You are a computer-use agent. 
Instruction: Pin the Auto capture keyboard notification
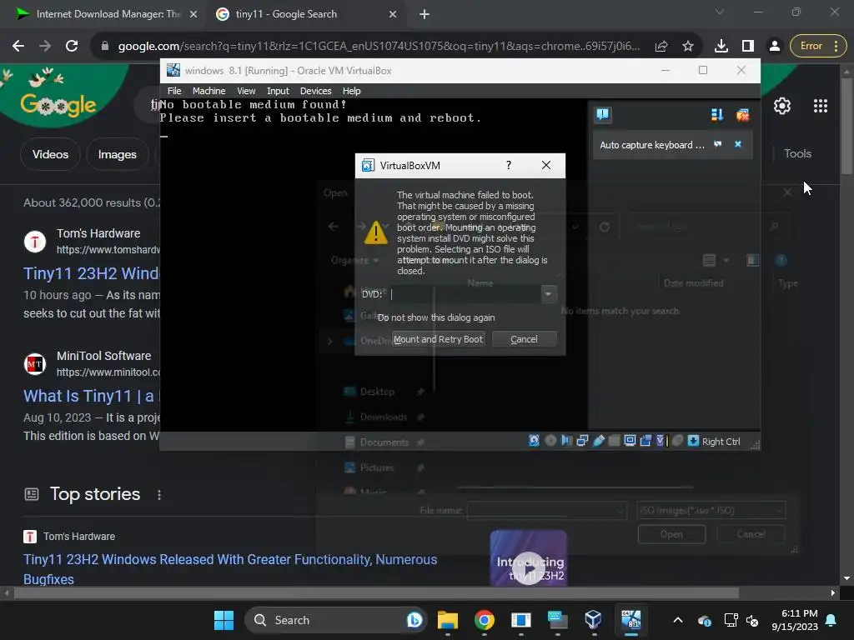(x=717, y=144)
